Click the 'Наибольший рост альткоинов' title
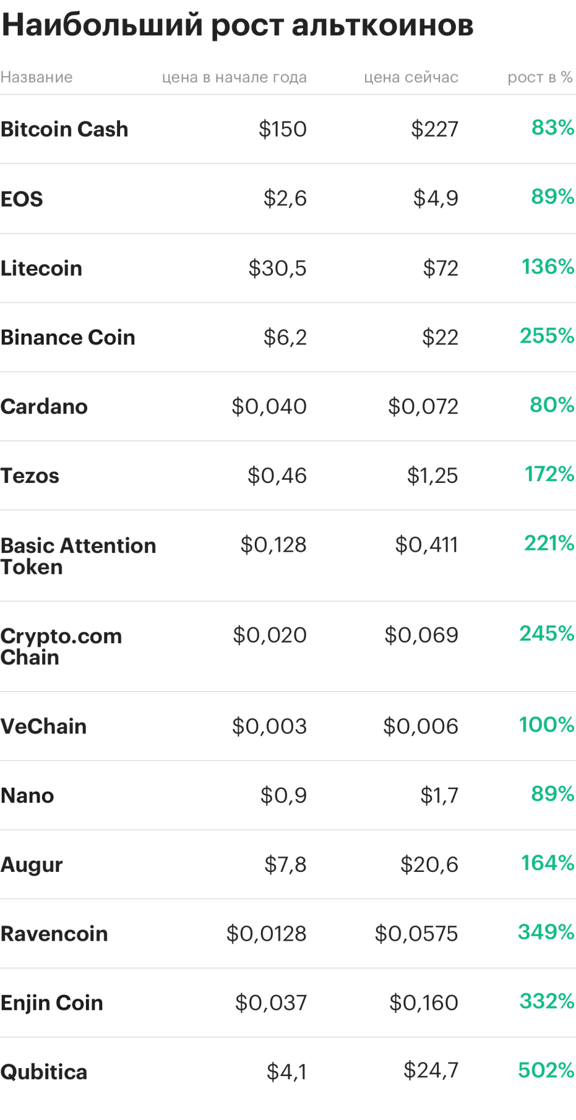The image size is (576, 1120). (238, 26)
